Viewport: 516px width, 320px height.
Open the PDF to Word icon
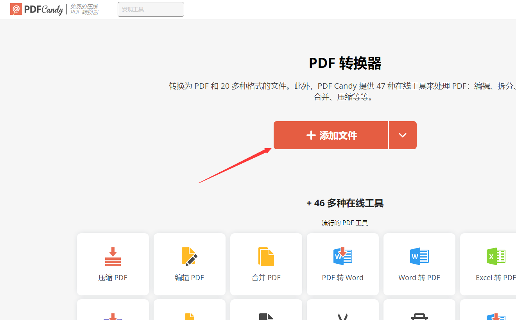(343, 256)
